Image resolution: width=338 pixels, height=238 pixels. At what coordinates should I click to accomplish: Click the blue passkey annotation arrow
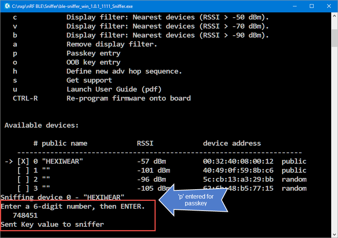pos(194,199)
